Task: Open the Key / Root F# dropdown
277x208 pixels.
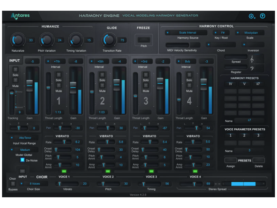Action: coord(221,33)
